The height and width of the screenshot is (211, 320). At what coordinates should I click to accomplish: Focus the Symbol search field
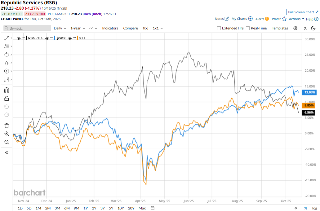[27, 28]
